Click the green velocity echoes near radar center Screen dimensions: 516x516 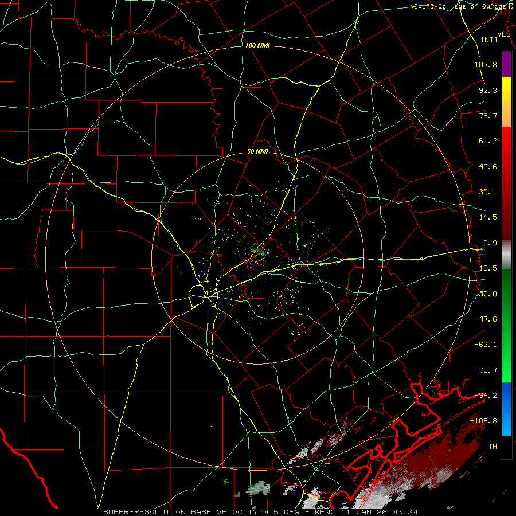(x=256, y=248)
